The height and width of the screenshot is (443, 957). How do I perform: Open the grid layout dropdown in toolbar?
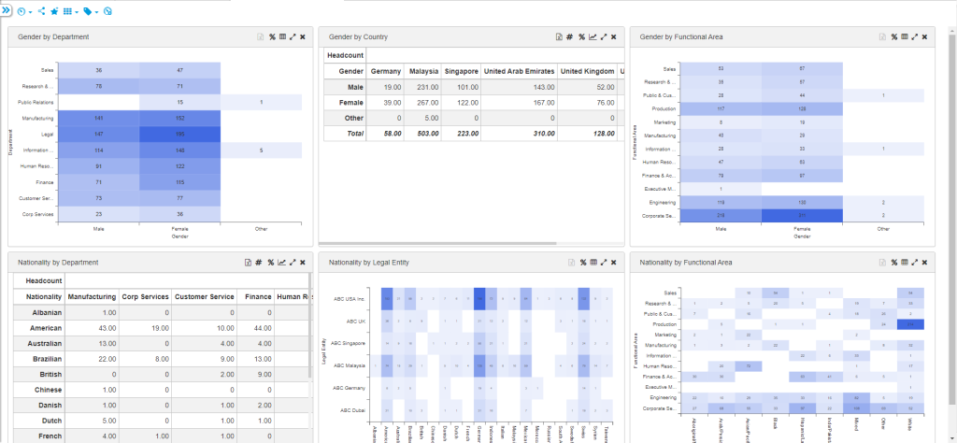click(71, 11)
